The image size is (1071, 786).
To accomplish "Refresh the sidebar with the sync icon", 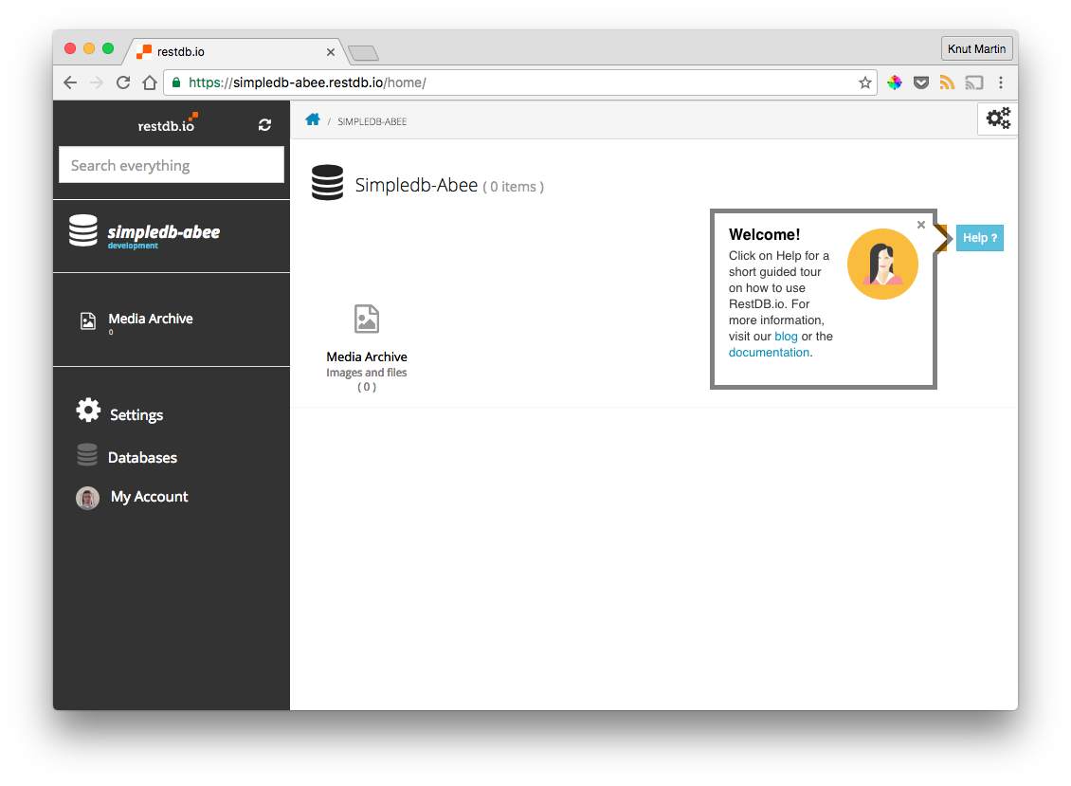I will [x=264, y=124].
